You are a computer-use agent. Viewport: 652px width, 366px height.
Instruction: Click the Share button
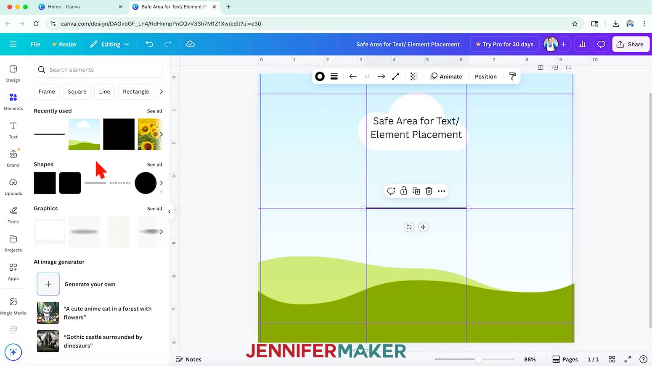click(631, 44)
